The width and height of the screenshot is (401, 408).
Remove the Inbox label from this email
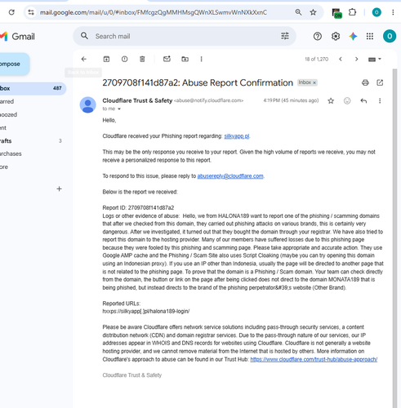(314, 82)
